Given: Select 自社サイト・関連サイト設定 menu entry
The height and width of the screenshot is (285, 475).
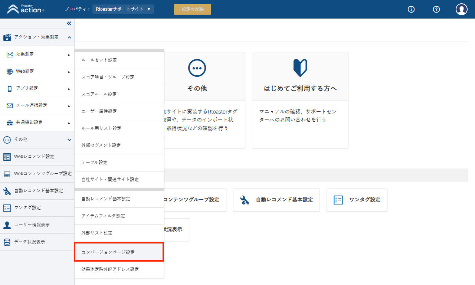Looking at the screenshot, I should point(119,180).
